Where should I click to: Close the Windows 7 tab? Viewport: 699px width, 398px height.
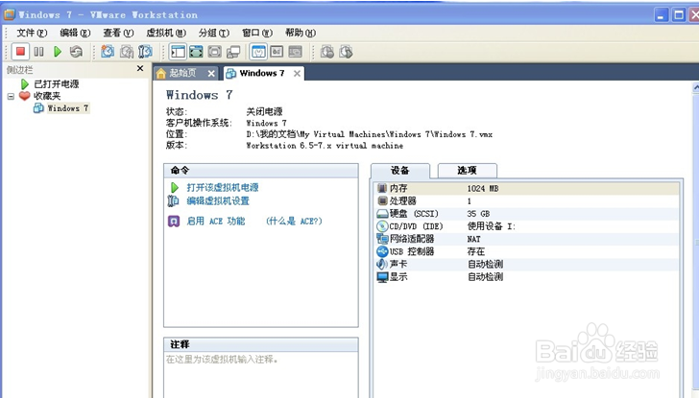pyautogui.click(x=297, y=74)
